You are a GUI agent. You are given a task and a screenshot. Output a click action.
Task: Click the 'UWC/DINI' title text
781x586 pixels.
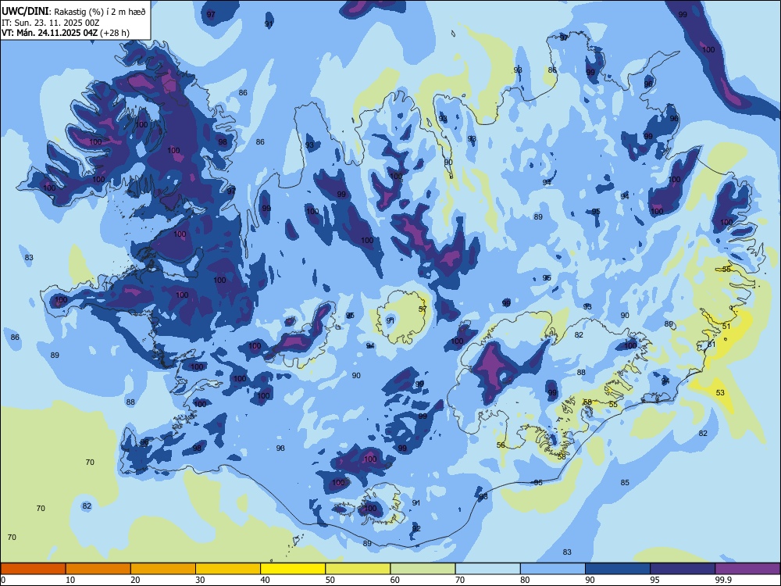click(x=26, y=12)
